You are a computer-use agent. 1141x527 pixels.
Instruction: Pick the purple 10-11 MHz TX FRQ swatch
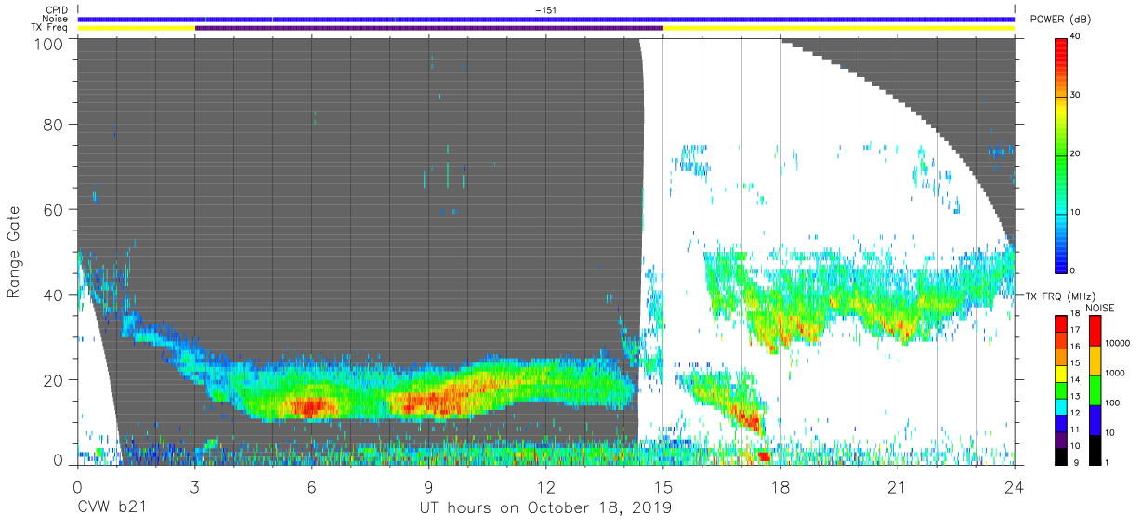(1060, 440)
